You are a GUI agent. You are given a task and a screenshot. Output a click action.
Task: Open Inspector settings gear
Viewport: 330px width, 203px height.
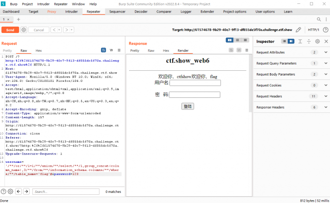click(317, 42)
